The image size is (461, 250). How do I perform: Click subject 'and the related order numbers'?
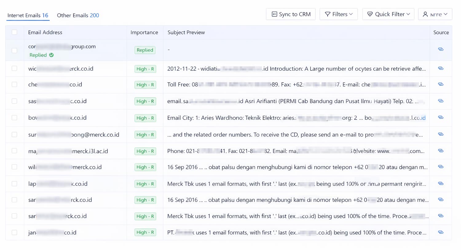(x=295, y=135)
